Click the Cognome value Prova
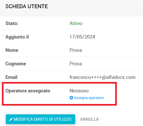143x126 pixels. [x=76, y=64]
